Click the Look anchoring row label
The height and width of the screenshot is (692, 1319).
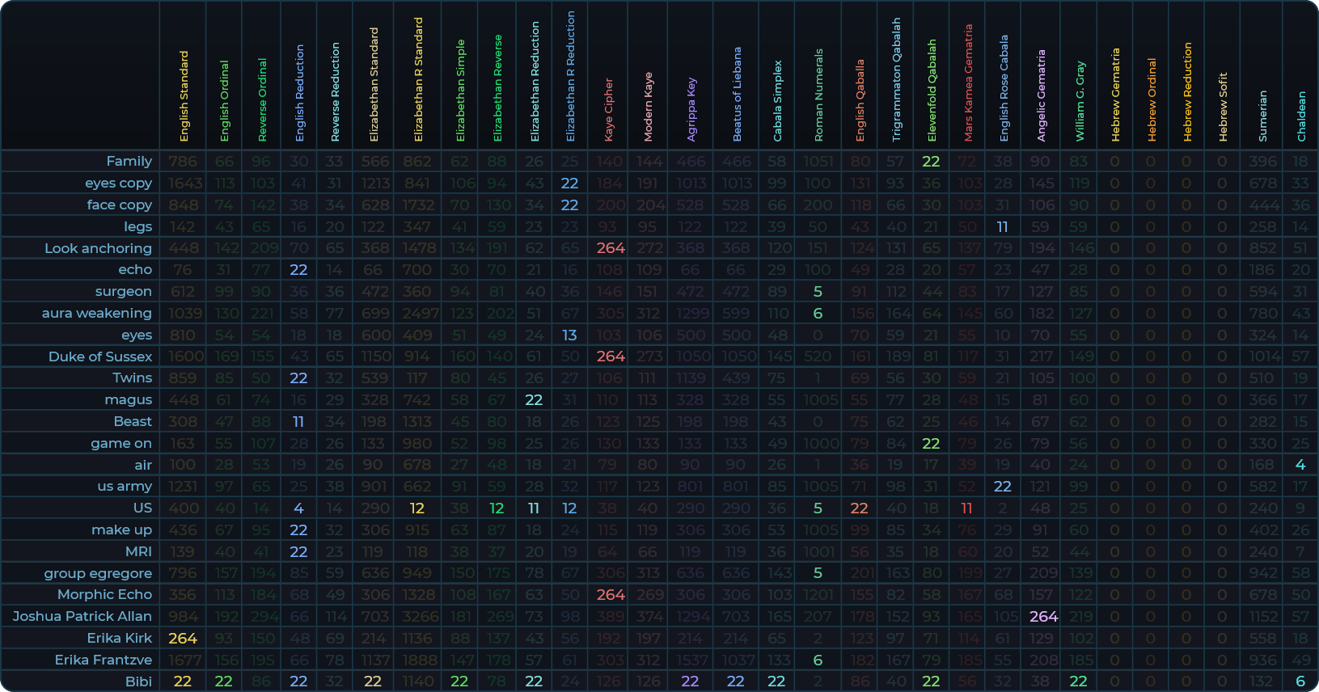[x=98, y=248]
